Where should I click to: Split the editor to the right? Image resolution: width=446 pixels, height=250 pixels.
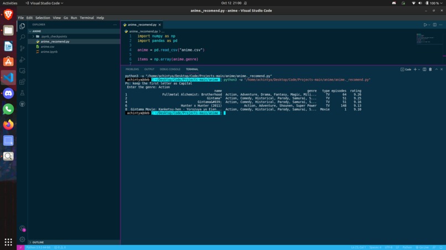[434, 25]
